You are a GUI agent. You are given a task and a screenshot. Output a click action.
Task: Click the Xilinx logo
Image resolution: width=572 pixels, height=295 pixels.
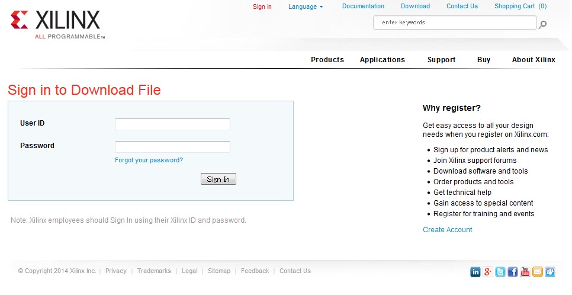(x=56, y=23)
